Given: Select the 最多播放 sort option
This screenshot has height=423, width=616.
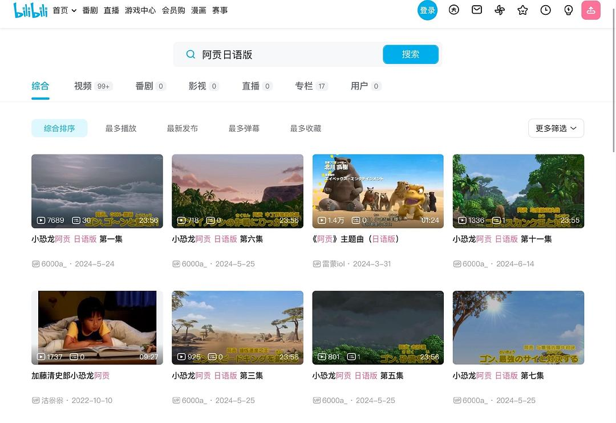Looking at the screenshot, I should point(121,128).
